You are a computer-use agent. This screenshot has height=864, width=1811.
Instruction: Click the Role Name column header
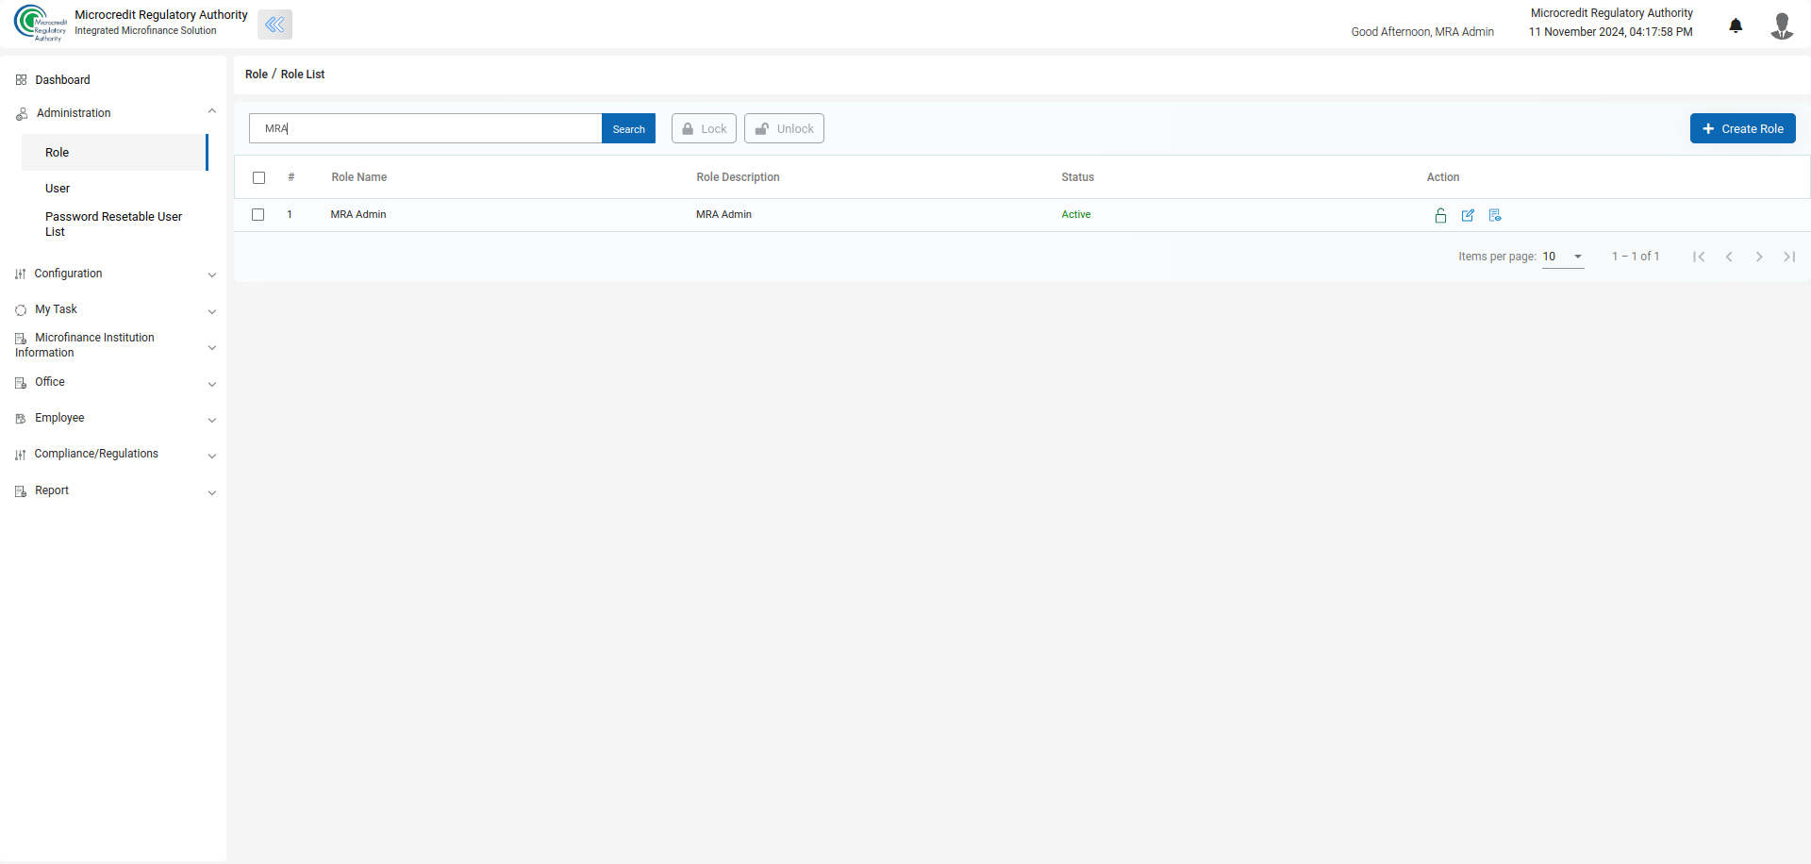click(x=359, y=177)
